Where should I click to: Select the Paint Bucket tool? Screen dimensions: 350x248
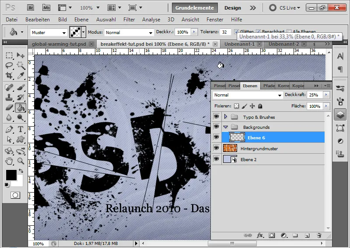[x=21, y=107]
